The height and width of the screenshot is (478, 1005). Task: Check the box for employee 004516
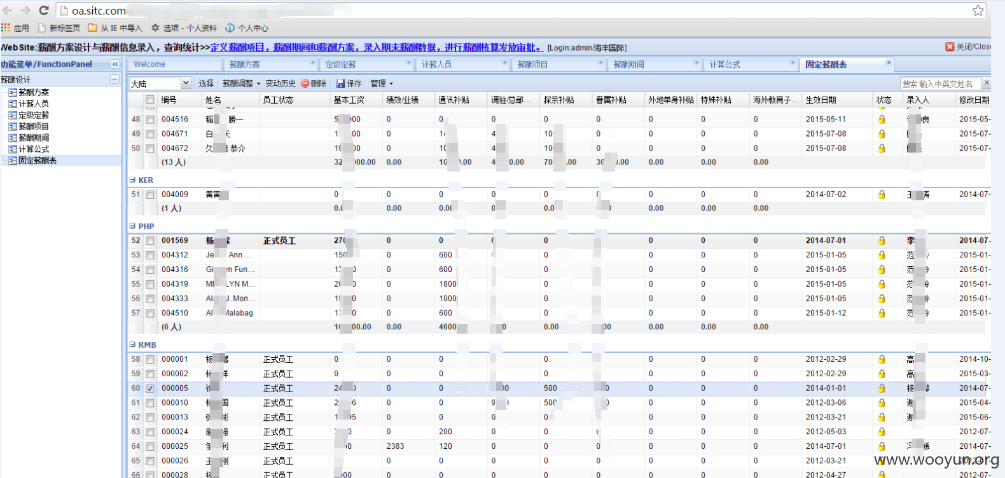point(150,119)
